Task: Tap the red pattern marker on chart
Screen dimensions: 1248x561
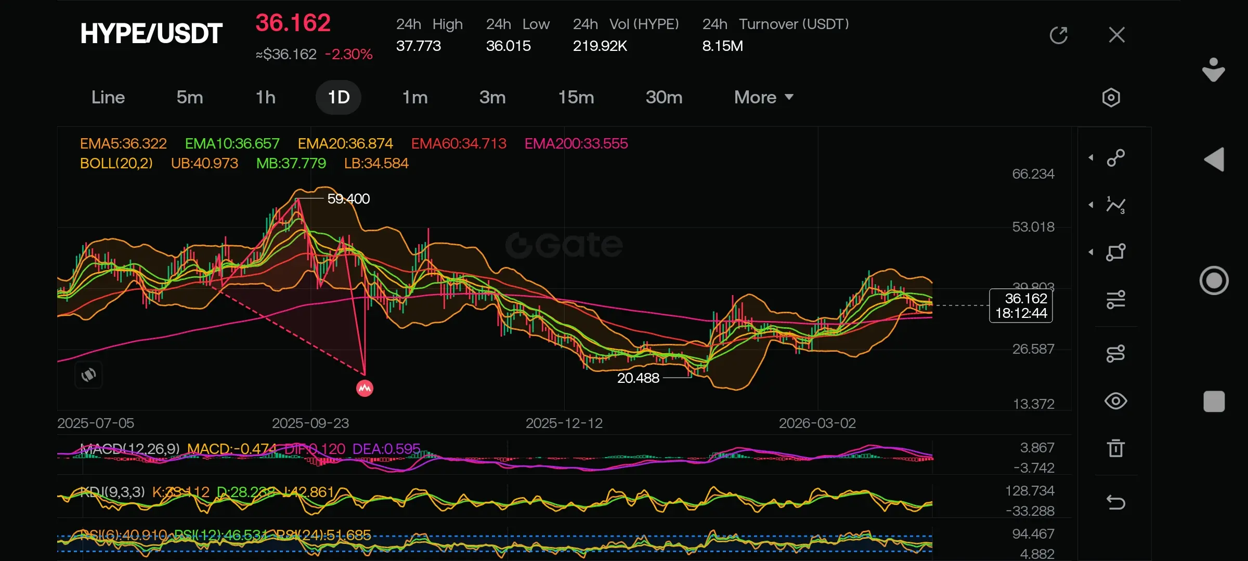Action: point(365,388)
